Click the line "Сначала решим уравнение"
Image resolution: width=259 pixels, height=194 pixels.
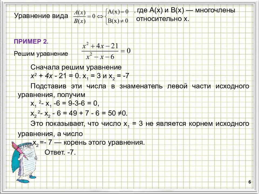(76, 67)
